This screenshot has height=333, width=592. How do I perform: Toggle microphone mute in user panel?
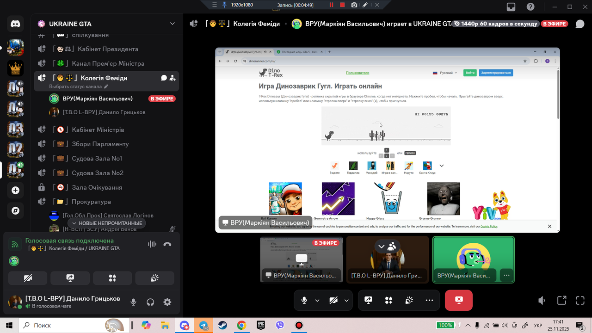133,302
